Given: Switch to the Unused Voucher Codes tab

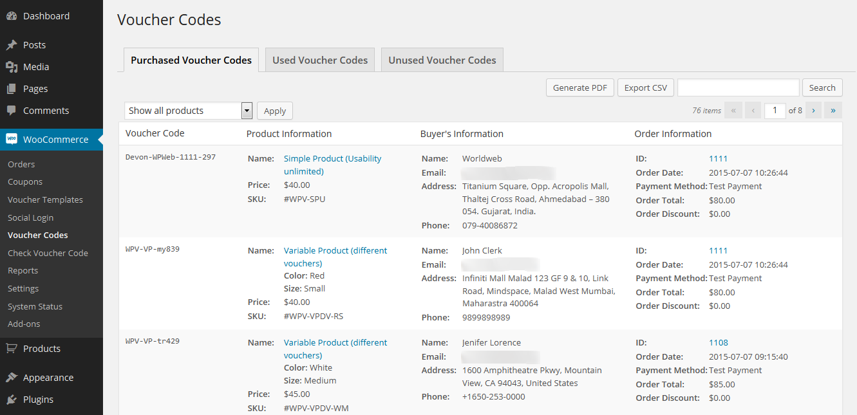Looking at the screenshot, I should click(442, 60).
